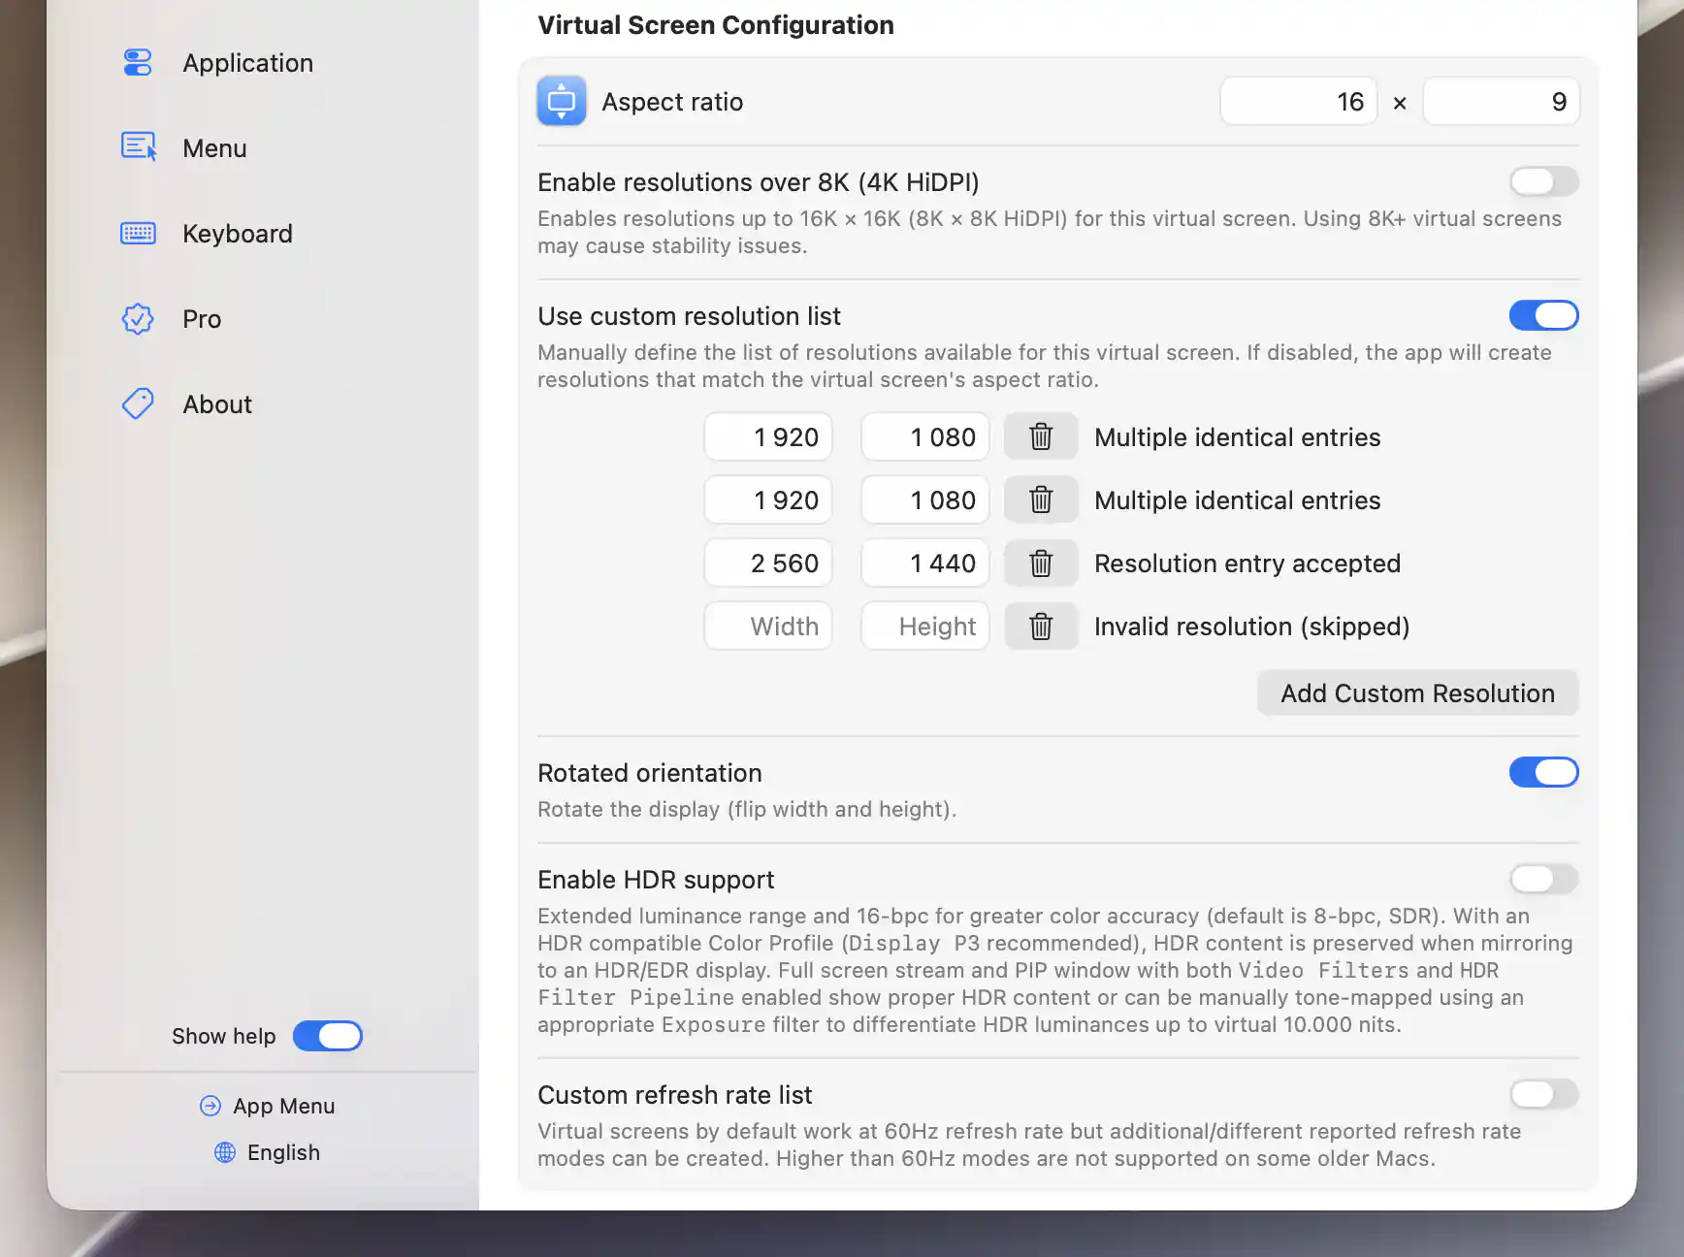Viewport: 1684px width, 1257px height.
Task: Click the empty Height placeholder field
Action: 925,626
